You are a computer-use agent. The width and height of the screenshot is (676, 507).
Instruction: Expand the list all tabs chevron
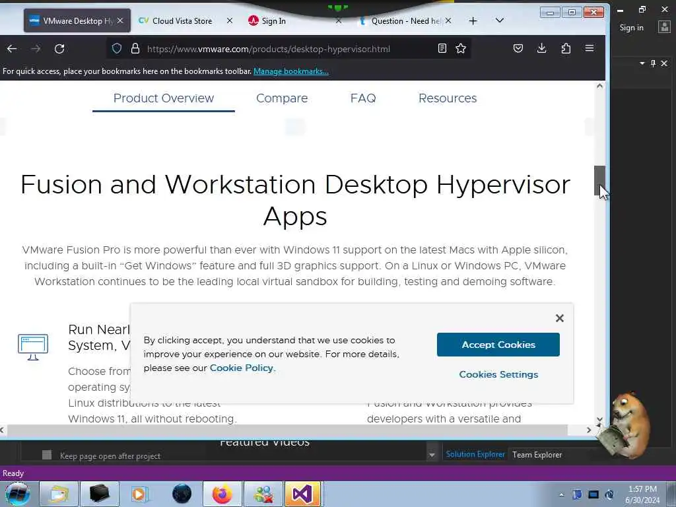(x=500, y=20)
